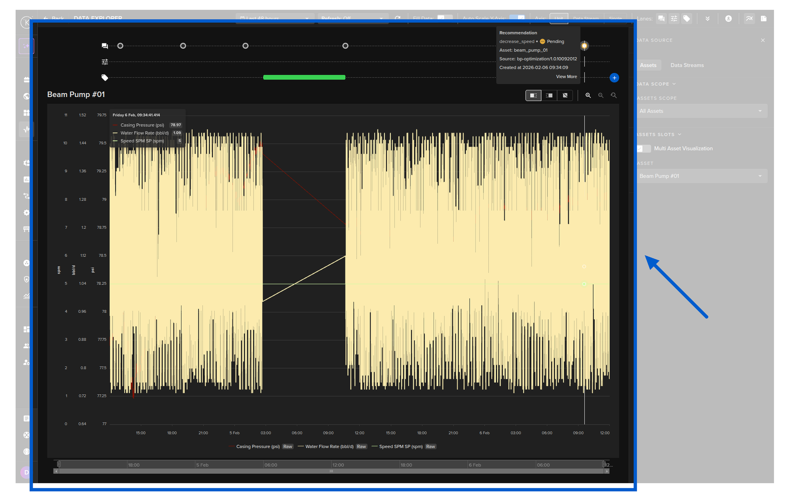Click the reset zoom icon
Viewport: 790px width, 493px height.
[613, 95]
